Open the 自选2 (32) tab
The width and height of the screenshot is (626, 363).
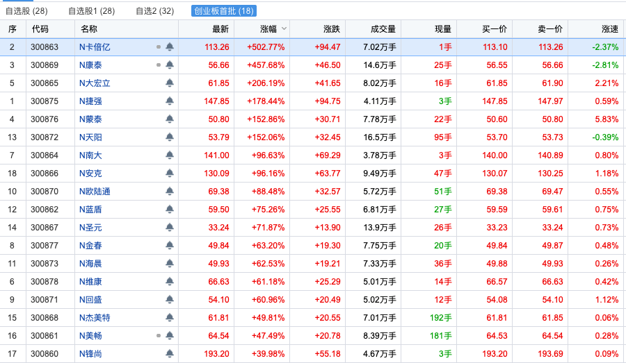point(154,11)
